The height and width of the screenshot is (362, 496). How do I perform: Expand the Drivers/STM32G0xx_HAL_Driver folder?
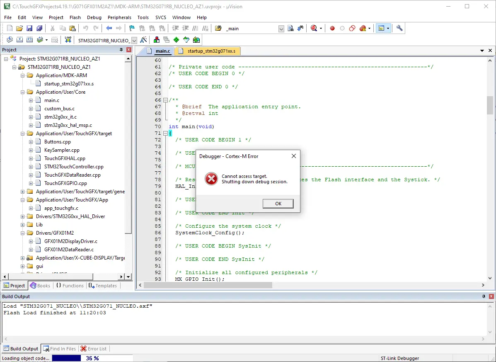click(x=22, y=216)
